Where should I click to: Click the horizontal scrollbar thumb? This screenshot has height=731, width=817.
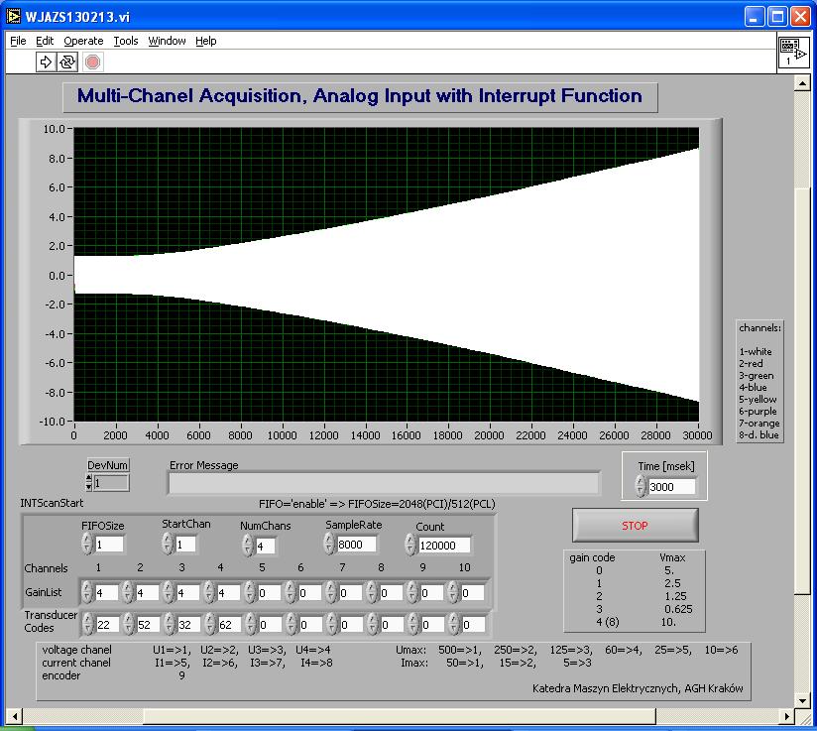(x=400, y=716)
